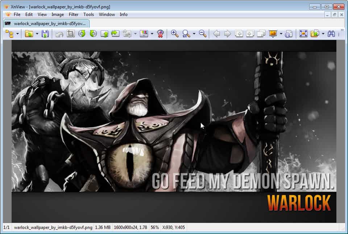Rotate image clockwise with right green arrow

pyautogui.click(x=93, y=34)
